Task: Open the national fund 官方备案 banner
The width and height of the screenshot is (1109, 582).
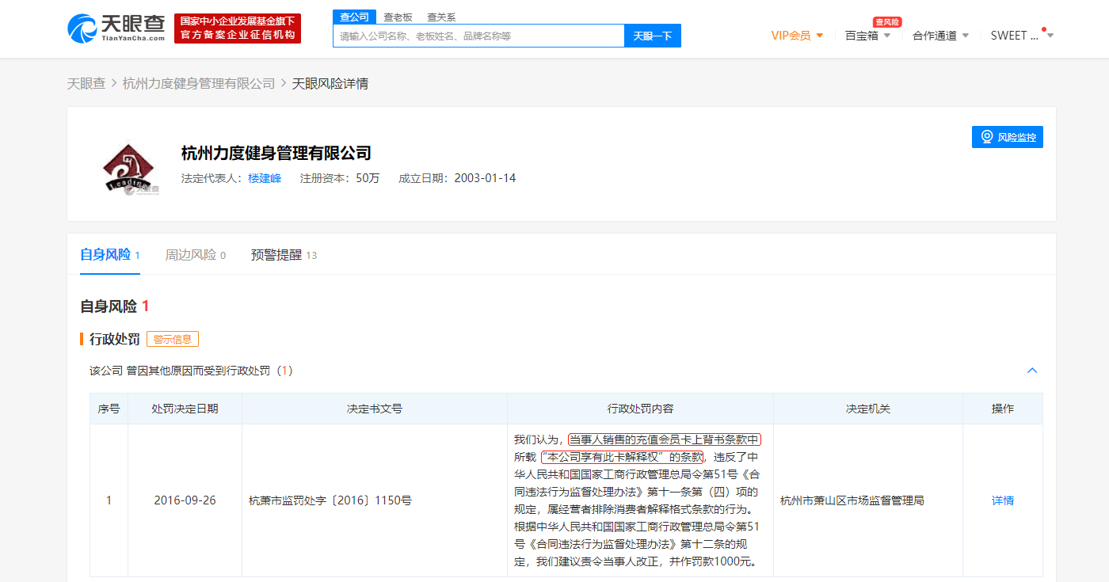Action: coord(238,29)
